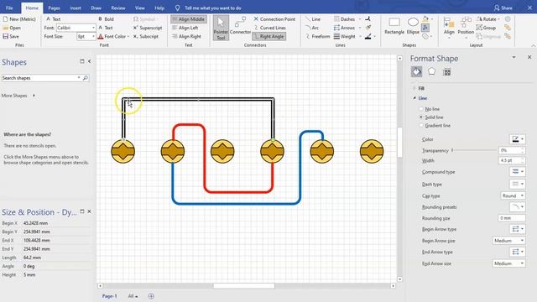Open the Dash type dropdown
The width and height of the screenshot is (537, 302).
coord(518,185)
